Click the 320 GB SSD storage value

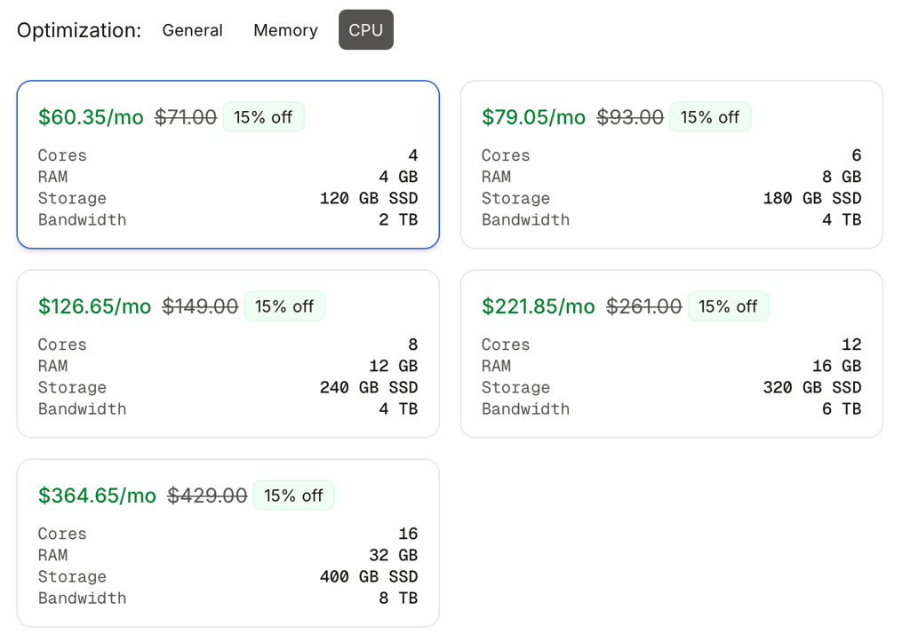point(812,387)
